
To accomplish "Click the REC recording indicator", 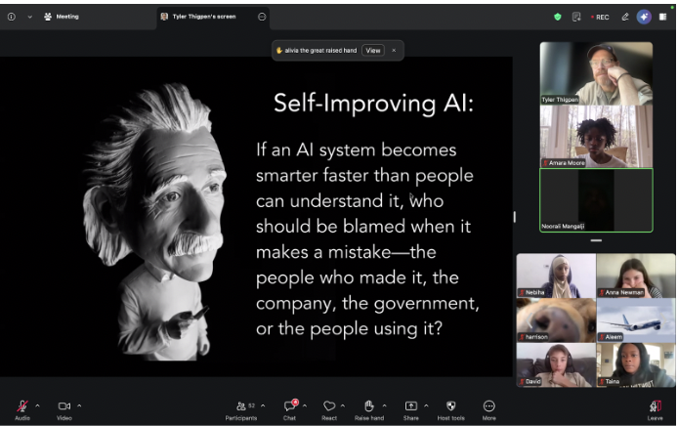I will pos(600,17).
